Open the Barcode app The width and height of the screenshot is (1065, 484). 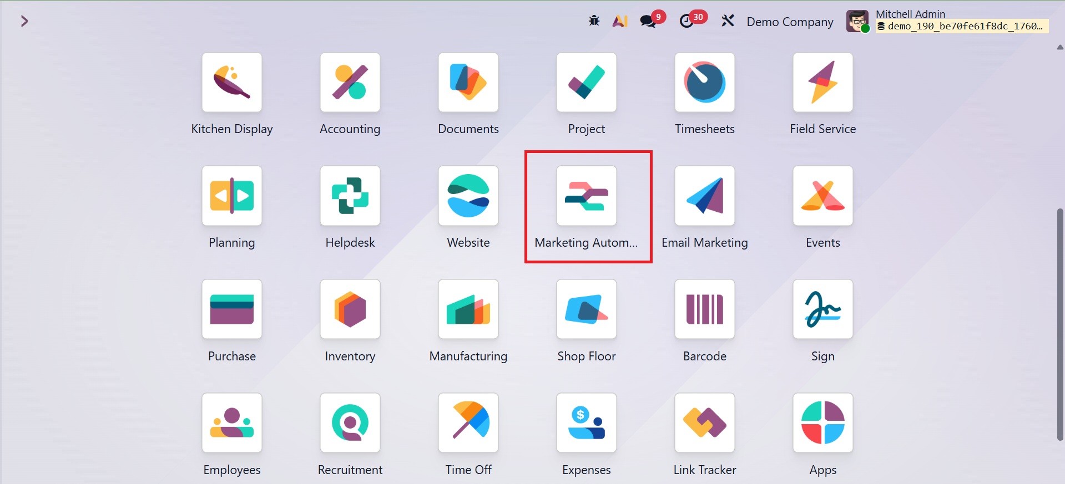click(x=705, y=309)
